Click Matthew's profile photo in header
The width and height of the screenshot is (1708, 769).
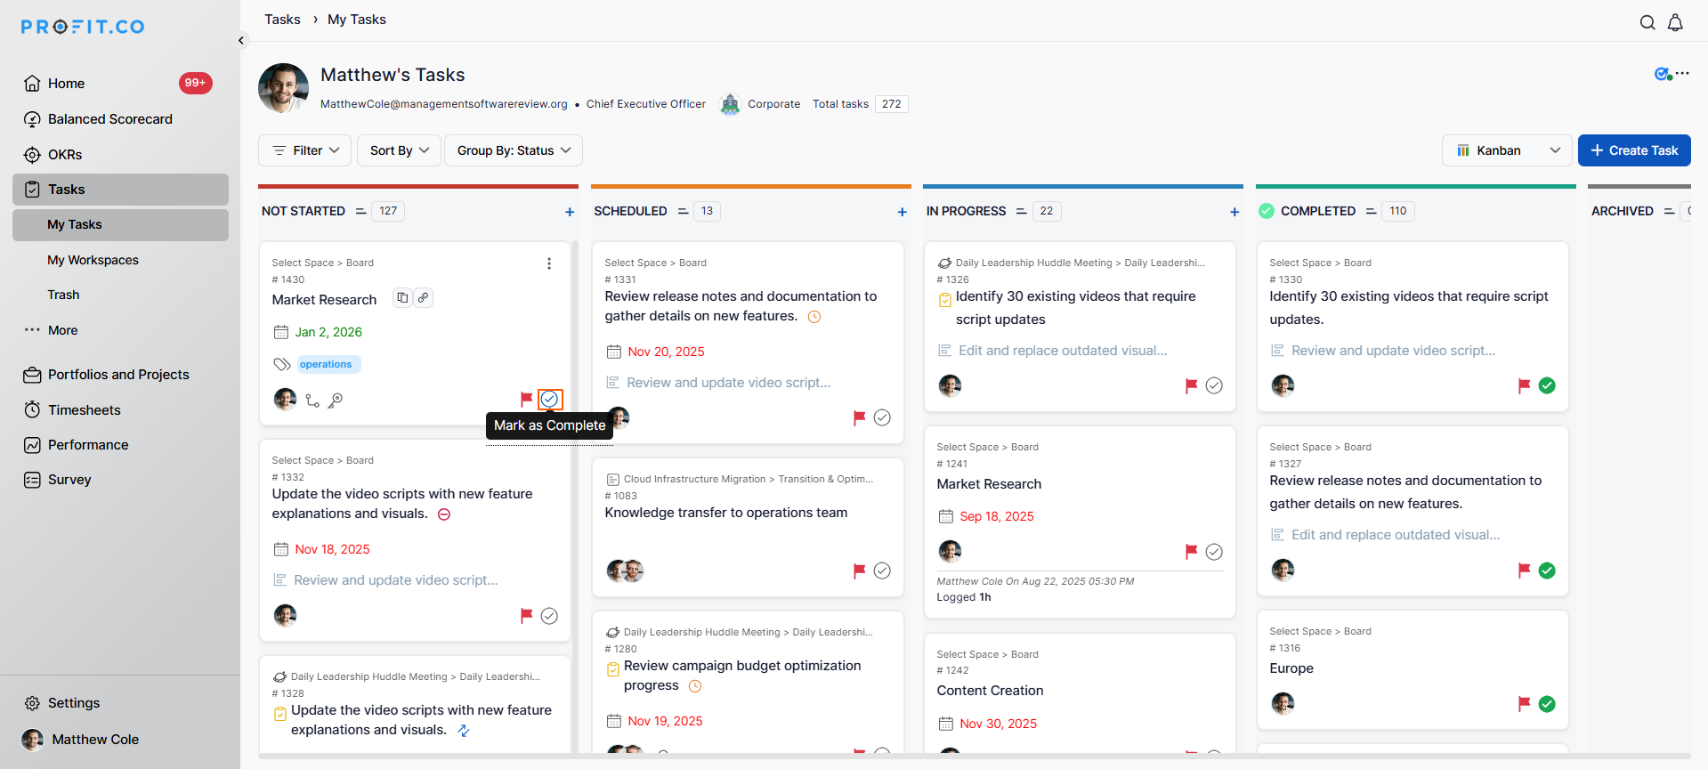(x=283, y=88)
